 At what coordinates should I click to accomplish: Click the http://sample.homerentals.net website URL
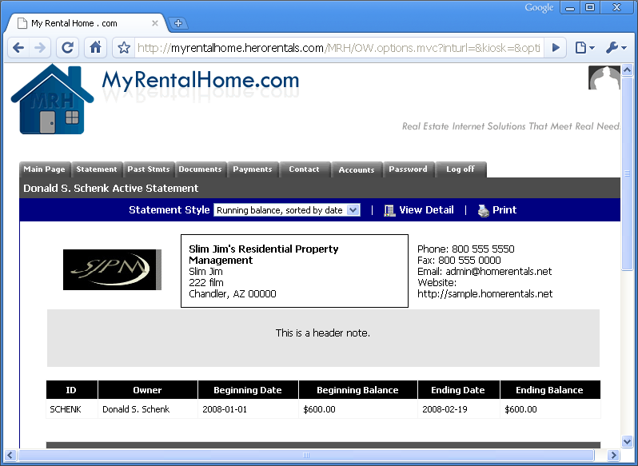[485, 293]
